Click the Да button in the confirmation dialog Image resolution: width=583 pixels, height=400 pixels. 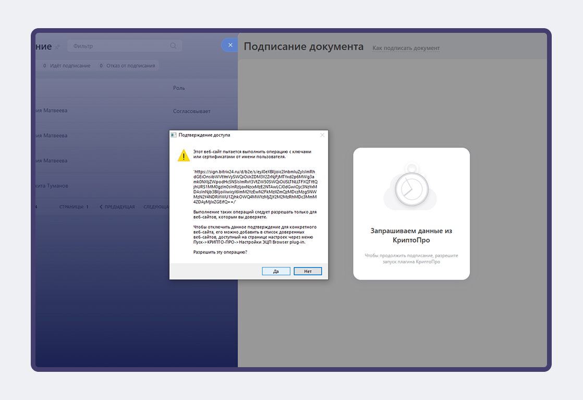click(x=276, y=271)
